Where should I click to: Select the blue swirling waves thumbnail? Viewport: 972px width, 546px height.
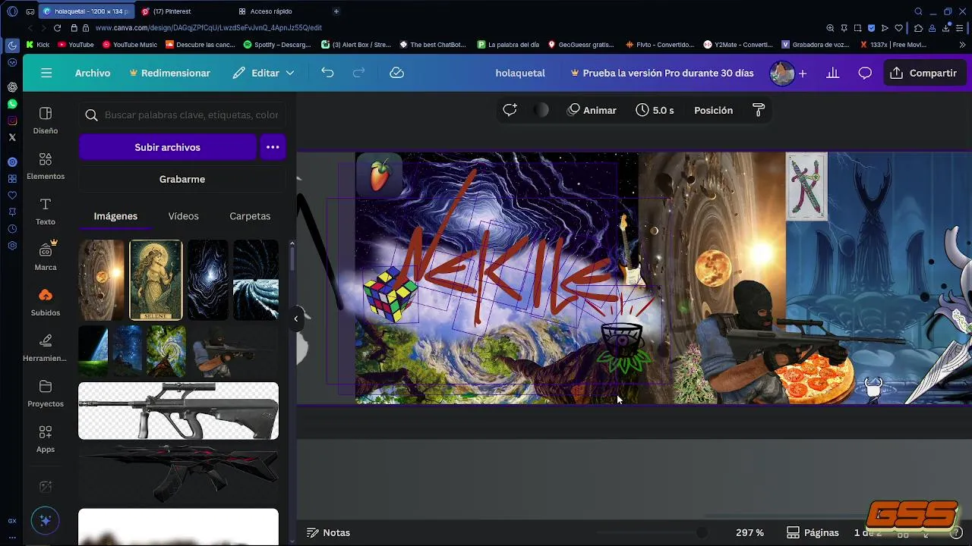coord(256,280)
